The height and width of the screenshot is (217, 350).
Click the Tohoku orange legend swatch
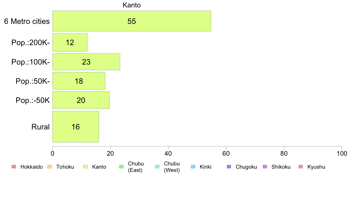click(x=49, y=167)
